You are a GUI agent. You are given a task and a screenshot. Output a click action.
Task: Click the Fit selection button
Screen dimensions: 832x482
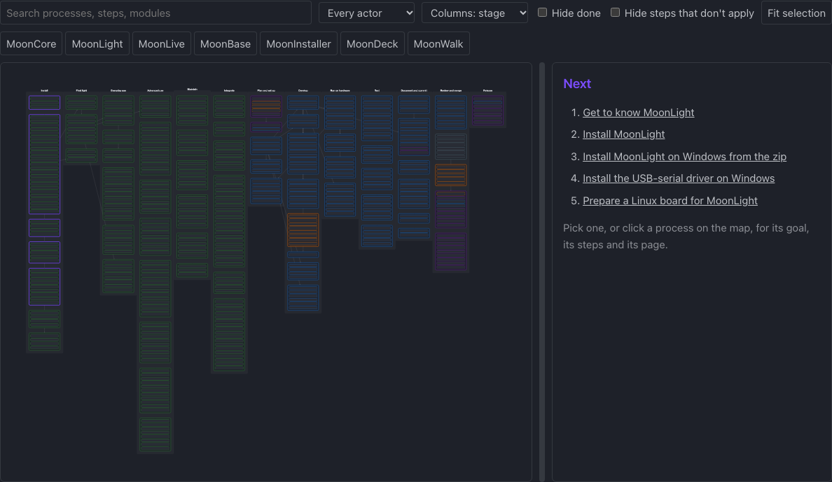(x=796, y=13)
